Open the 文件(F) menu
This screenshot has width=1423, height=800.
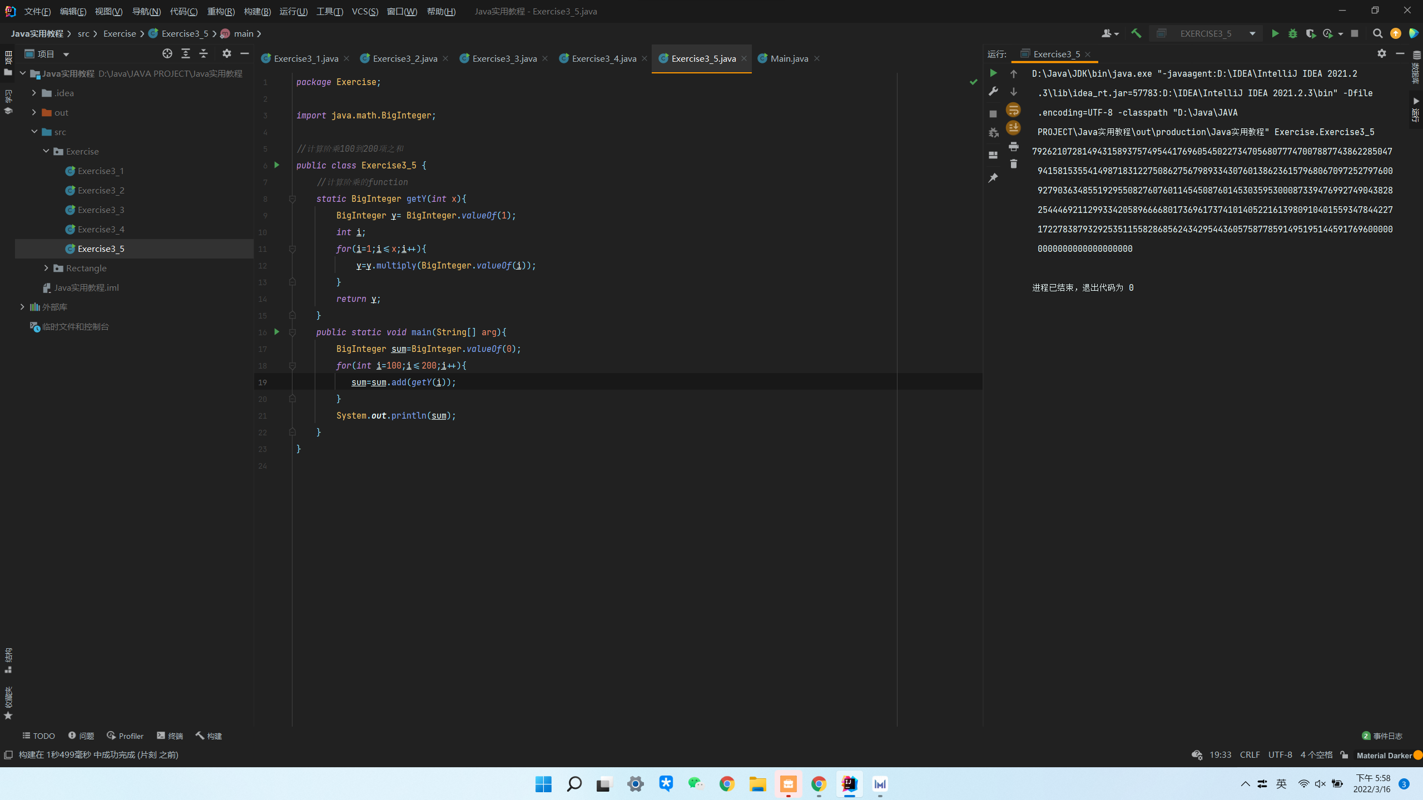tap(37, 11)
